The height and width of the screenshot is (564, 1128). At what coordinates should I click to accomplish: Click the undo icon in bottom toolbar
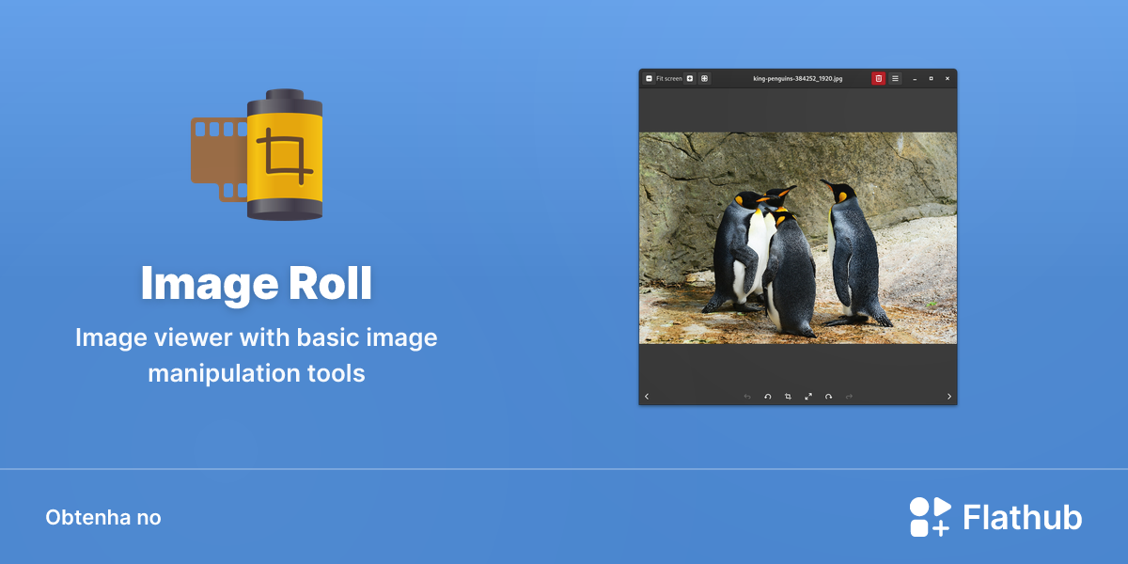click(747, 397)
